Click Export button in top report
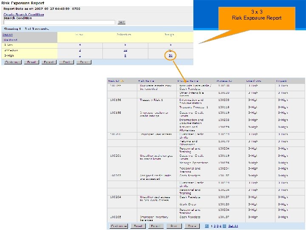 tap(49, 62)
